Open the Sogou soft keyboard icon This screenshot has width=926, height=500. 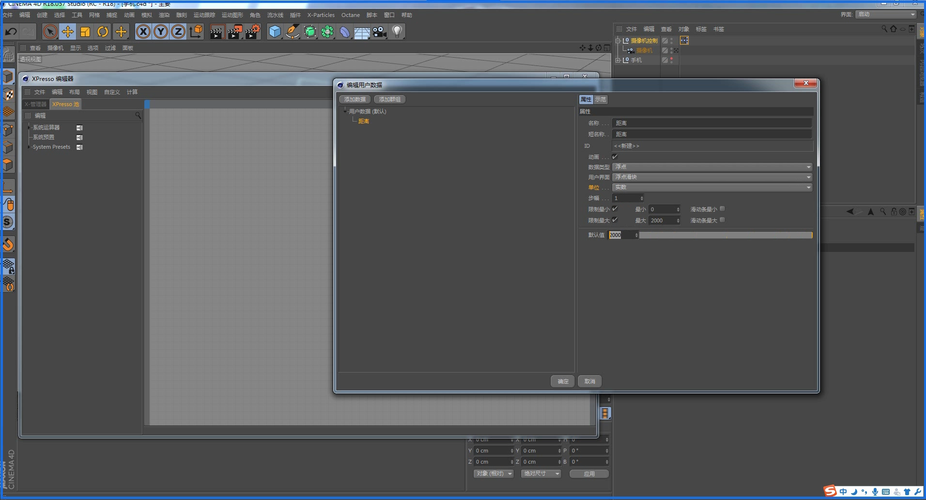[886, 492]
